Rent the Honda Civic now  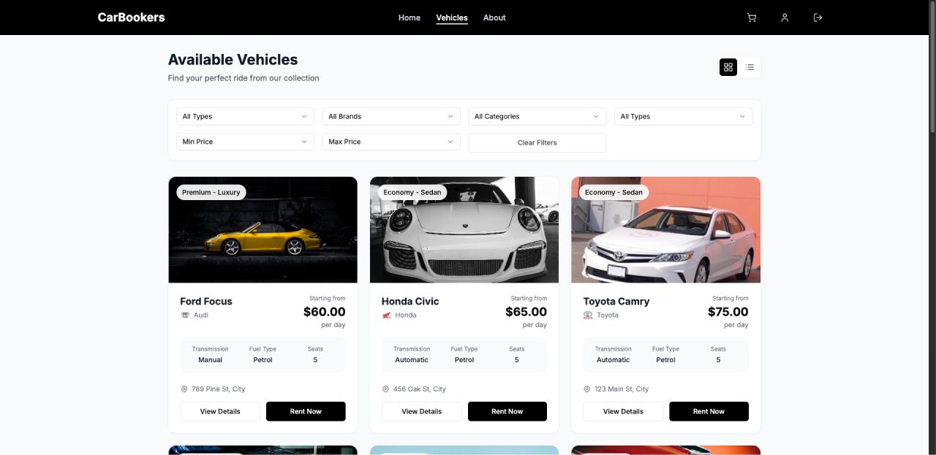tap(507, 411)
